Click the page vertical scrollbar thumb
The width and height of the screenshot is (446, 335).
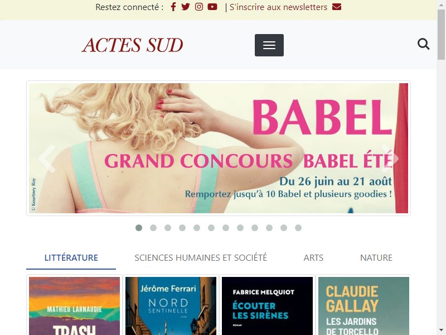[x=441, y=34]
